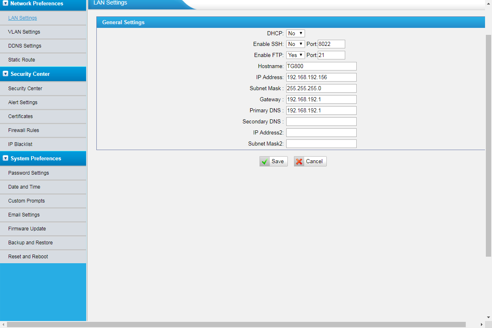Click the vertical scrollbar down arrow

coord(488,317)
